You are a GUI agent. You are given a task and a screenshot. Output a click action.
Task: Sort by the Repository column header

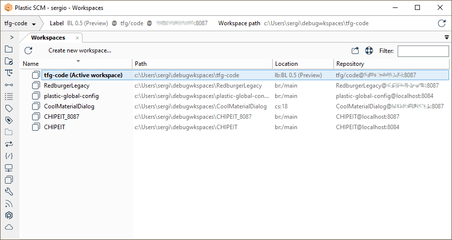pos(391,64)
